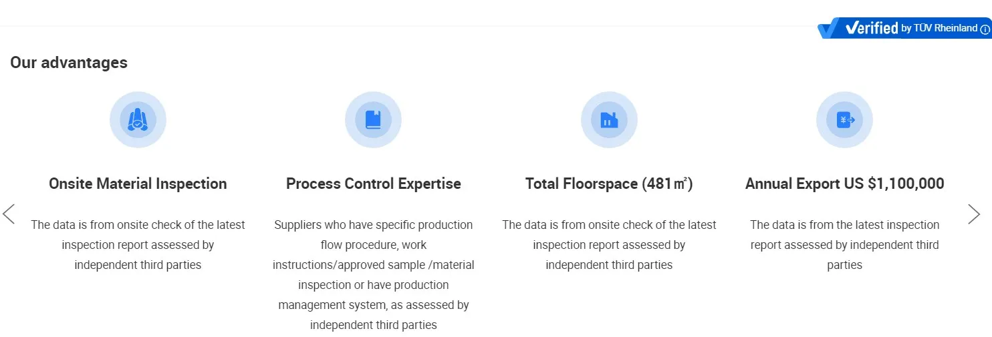Screen dimensions: 992x337
Task: Click the Total Floorspace description text
Action: pyautogui.click(x=609, y=245)
